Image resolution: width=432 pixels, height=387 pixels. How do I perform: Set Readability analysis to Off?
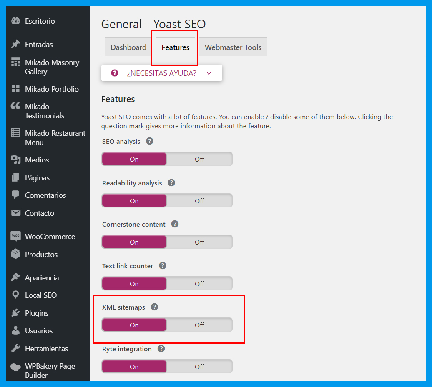point(199,201)
